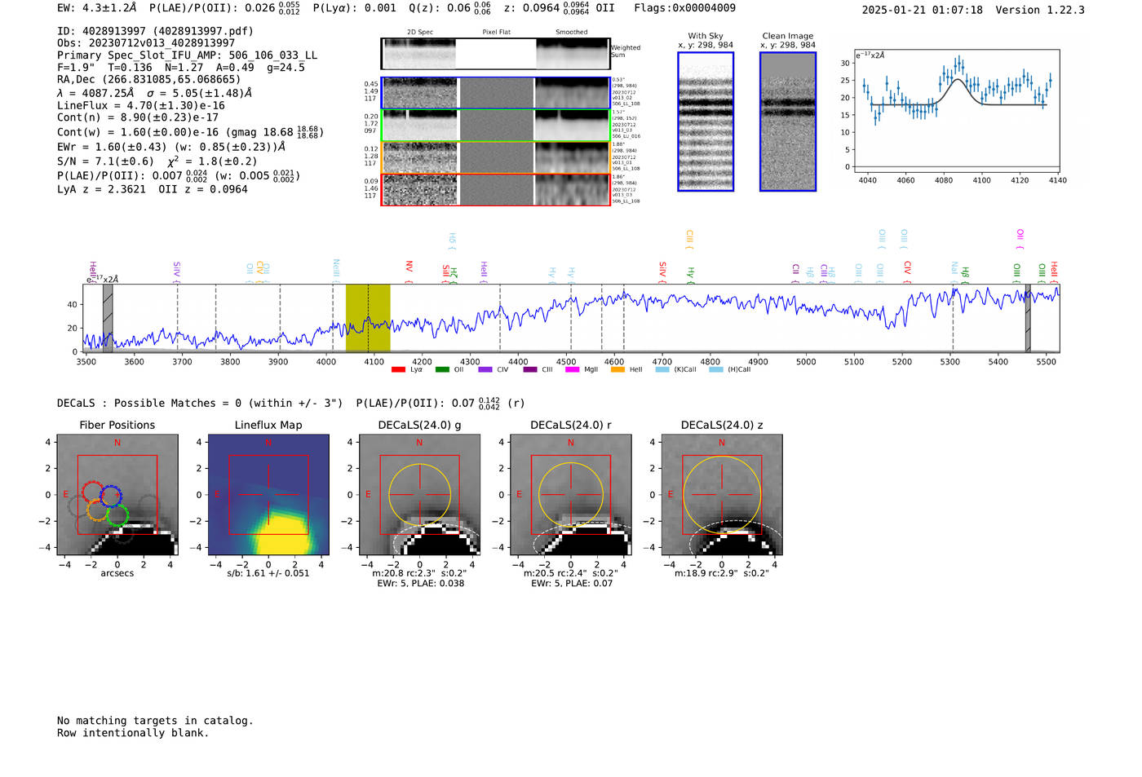Screen dimensions: 1142x777
Task: Click the EWr: 5, PLAE: 0.038 caption
Action: tap(419, 583)
